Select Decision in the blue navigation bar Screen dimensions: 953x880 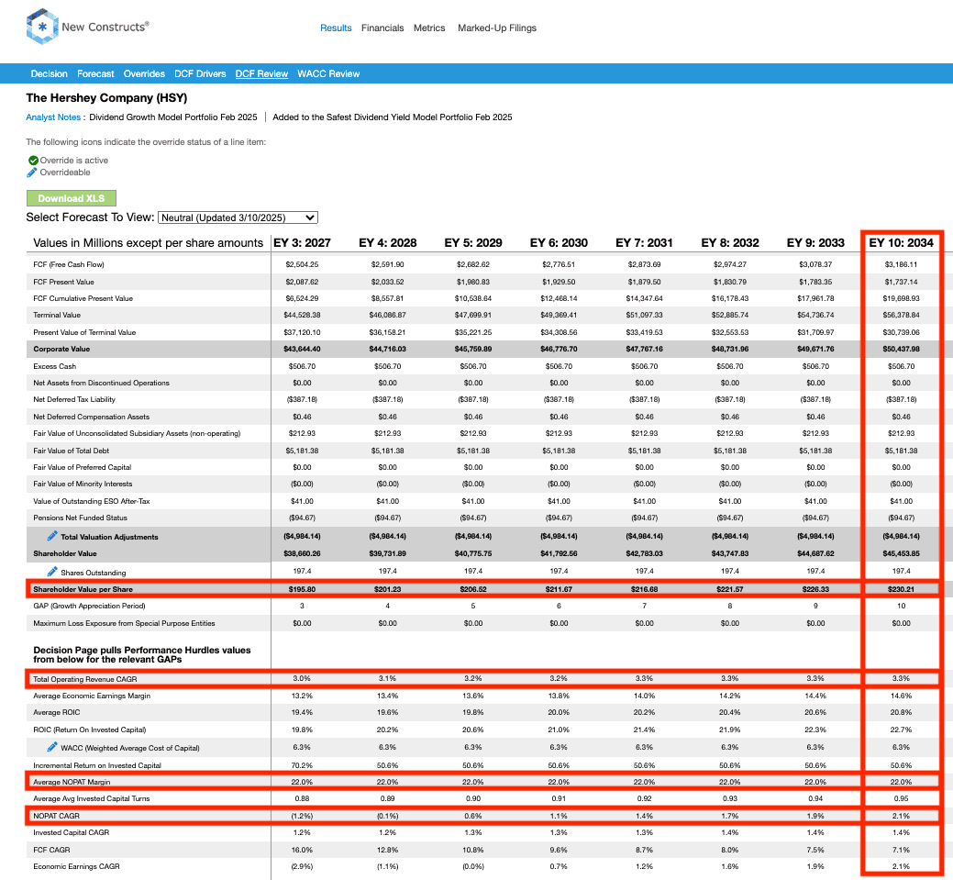click(50, 73)
